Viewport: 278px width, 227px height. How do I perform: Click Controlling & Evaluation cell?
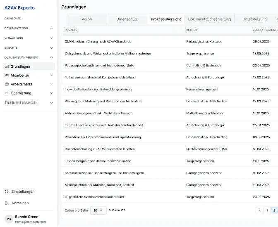click(204, 66)
